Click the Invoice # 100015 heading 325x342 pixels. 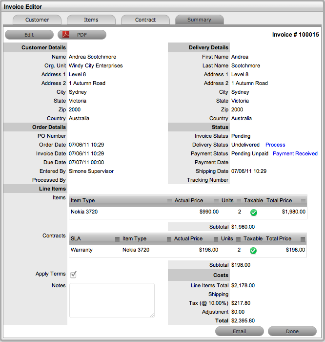coord(295,35)
